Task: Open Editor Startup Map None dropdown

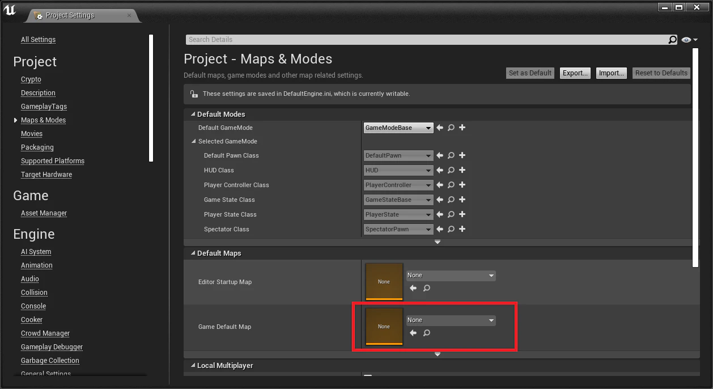Action: click(x=451, y=276)
